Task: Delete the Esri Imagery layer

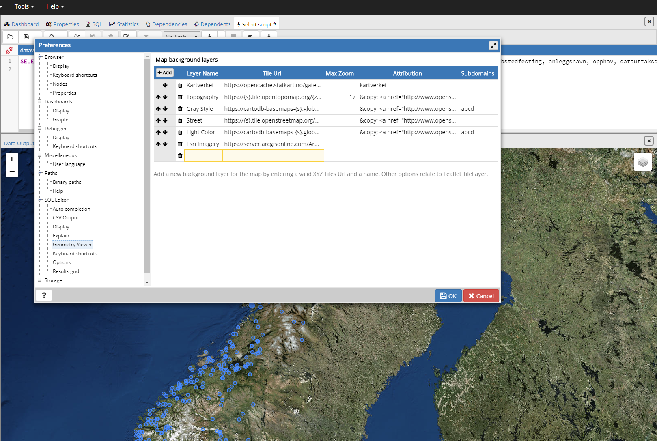Action: click(x=180, y=144)
